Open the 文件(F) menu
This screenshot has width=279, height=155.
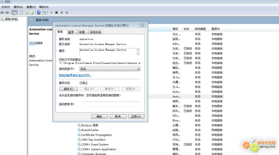pos(6,7)
